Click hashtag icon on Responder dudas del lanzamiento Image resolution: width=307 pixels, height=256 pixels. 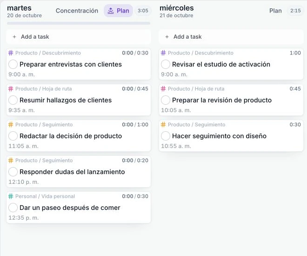click(11, 161)
